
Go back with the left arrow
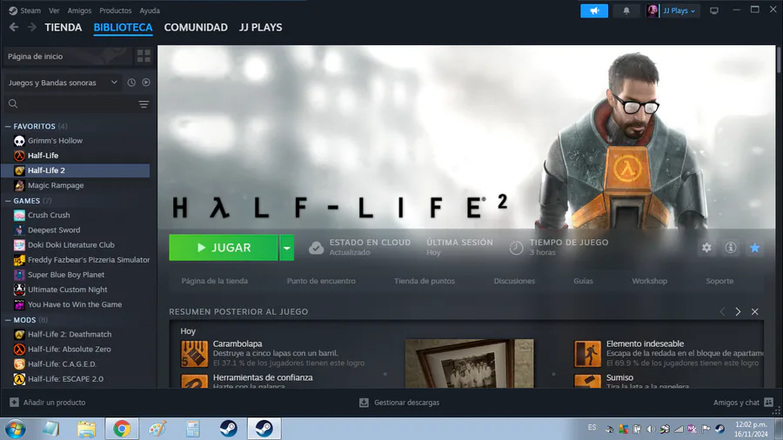pyautogui.click(x=14, y=28)
